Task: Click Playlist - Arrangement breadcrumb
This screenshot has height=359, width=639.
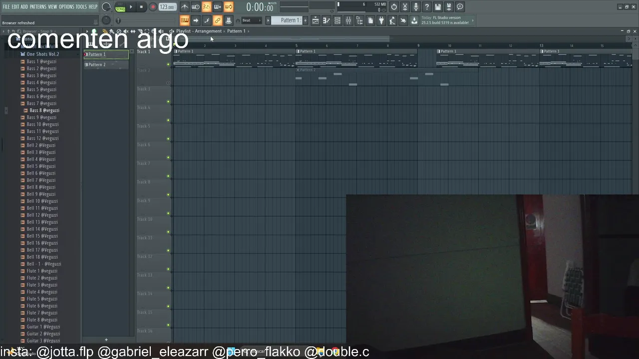Action: pyautogui.click(x=199, y=31)
